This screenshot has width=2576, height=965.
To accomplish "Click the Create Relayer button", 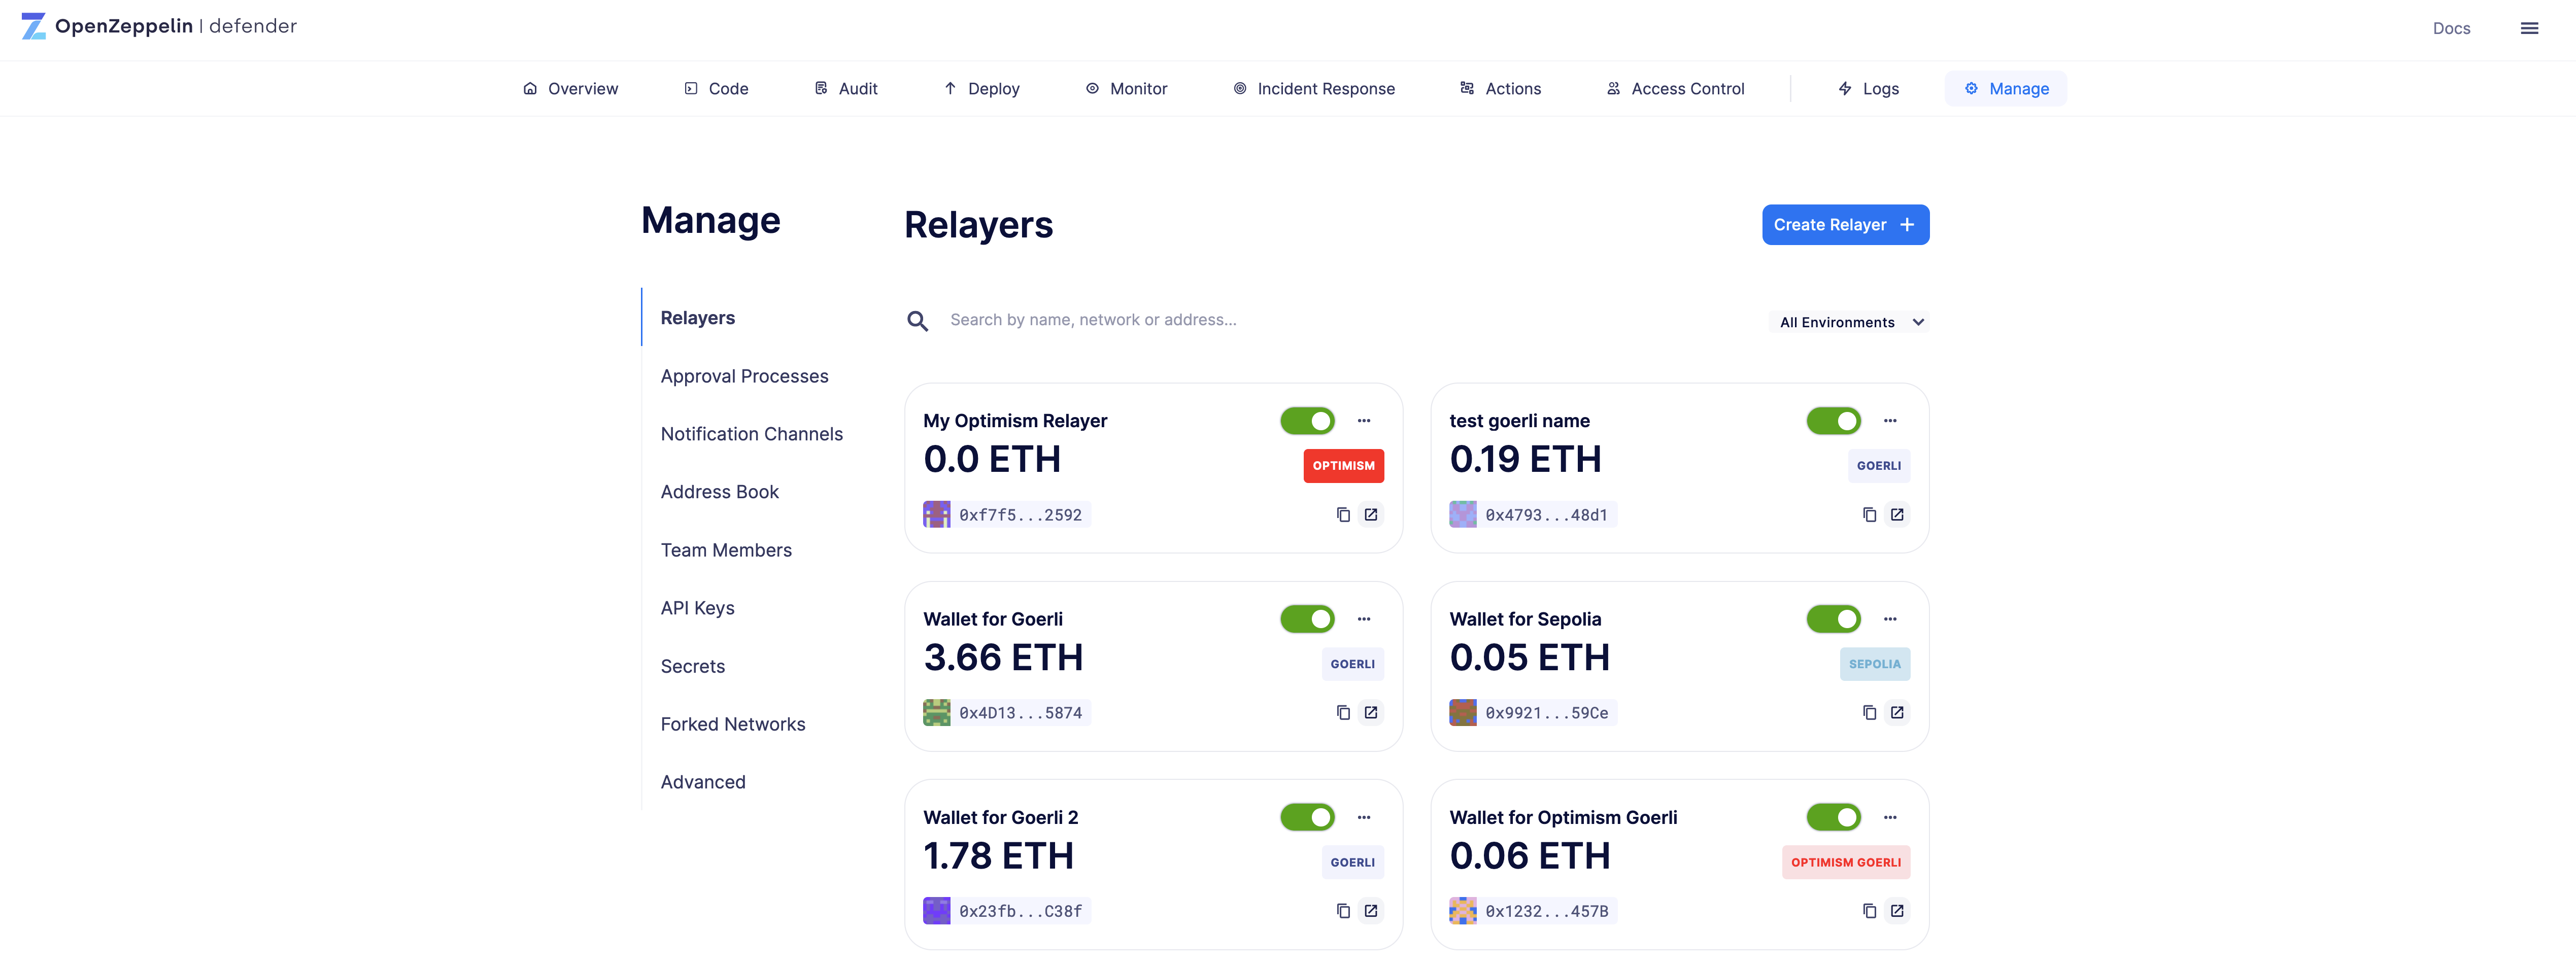I will [x=1845, y=225].
